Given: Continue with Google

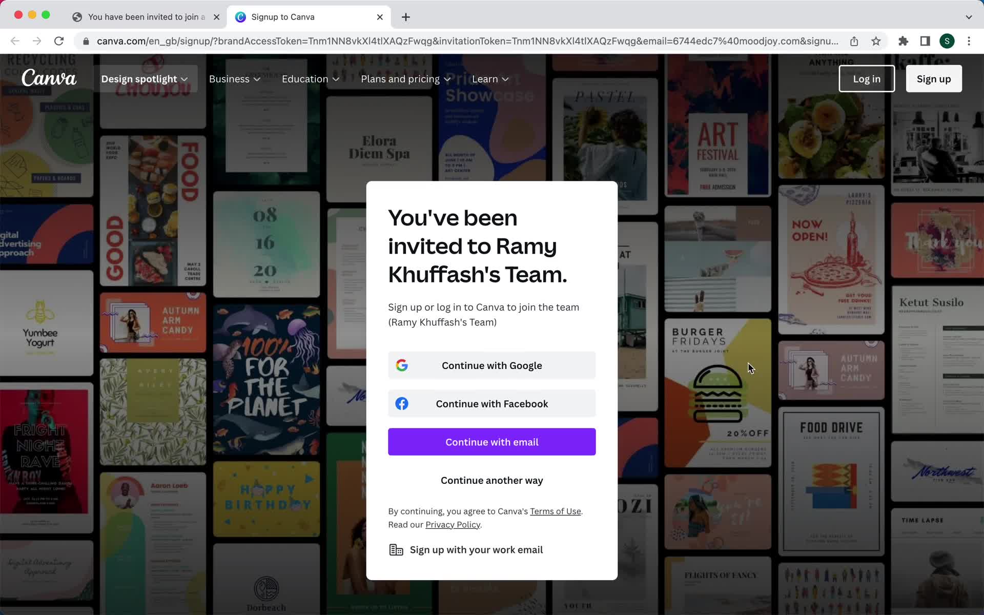Looking at the screenshot, I should [x=492, y=365].
